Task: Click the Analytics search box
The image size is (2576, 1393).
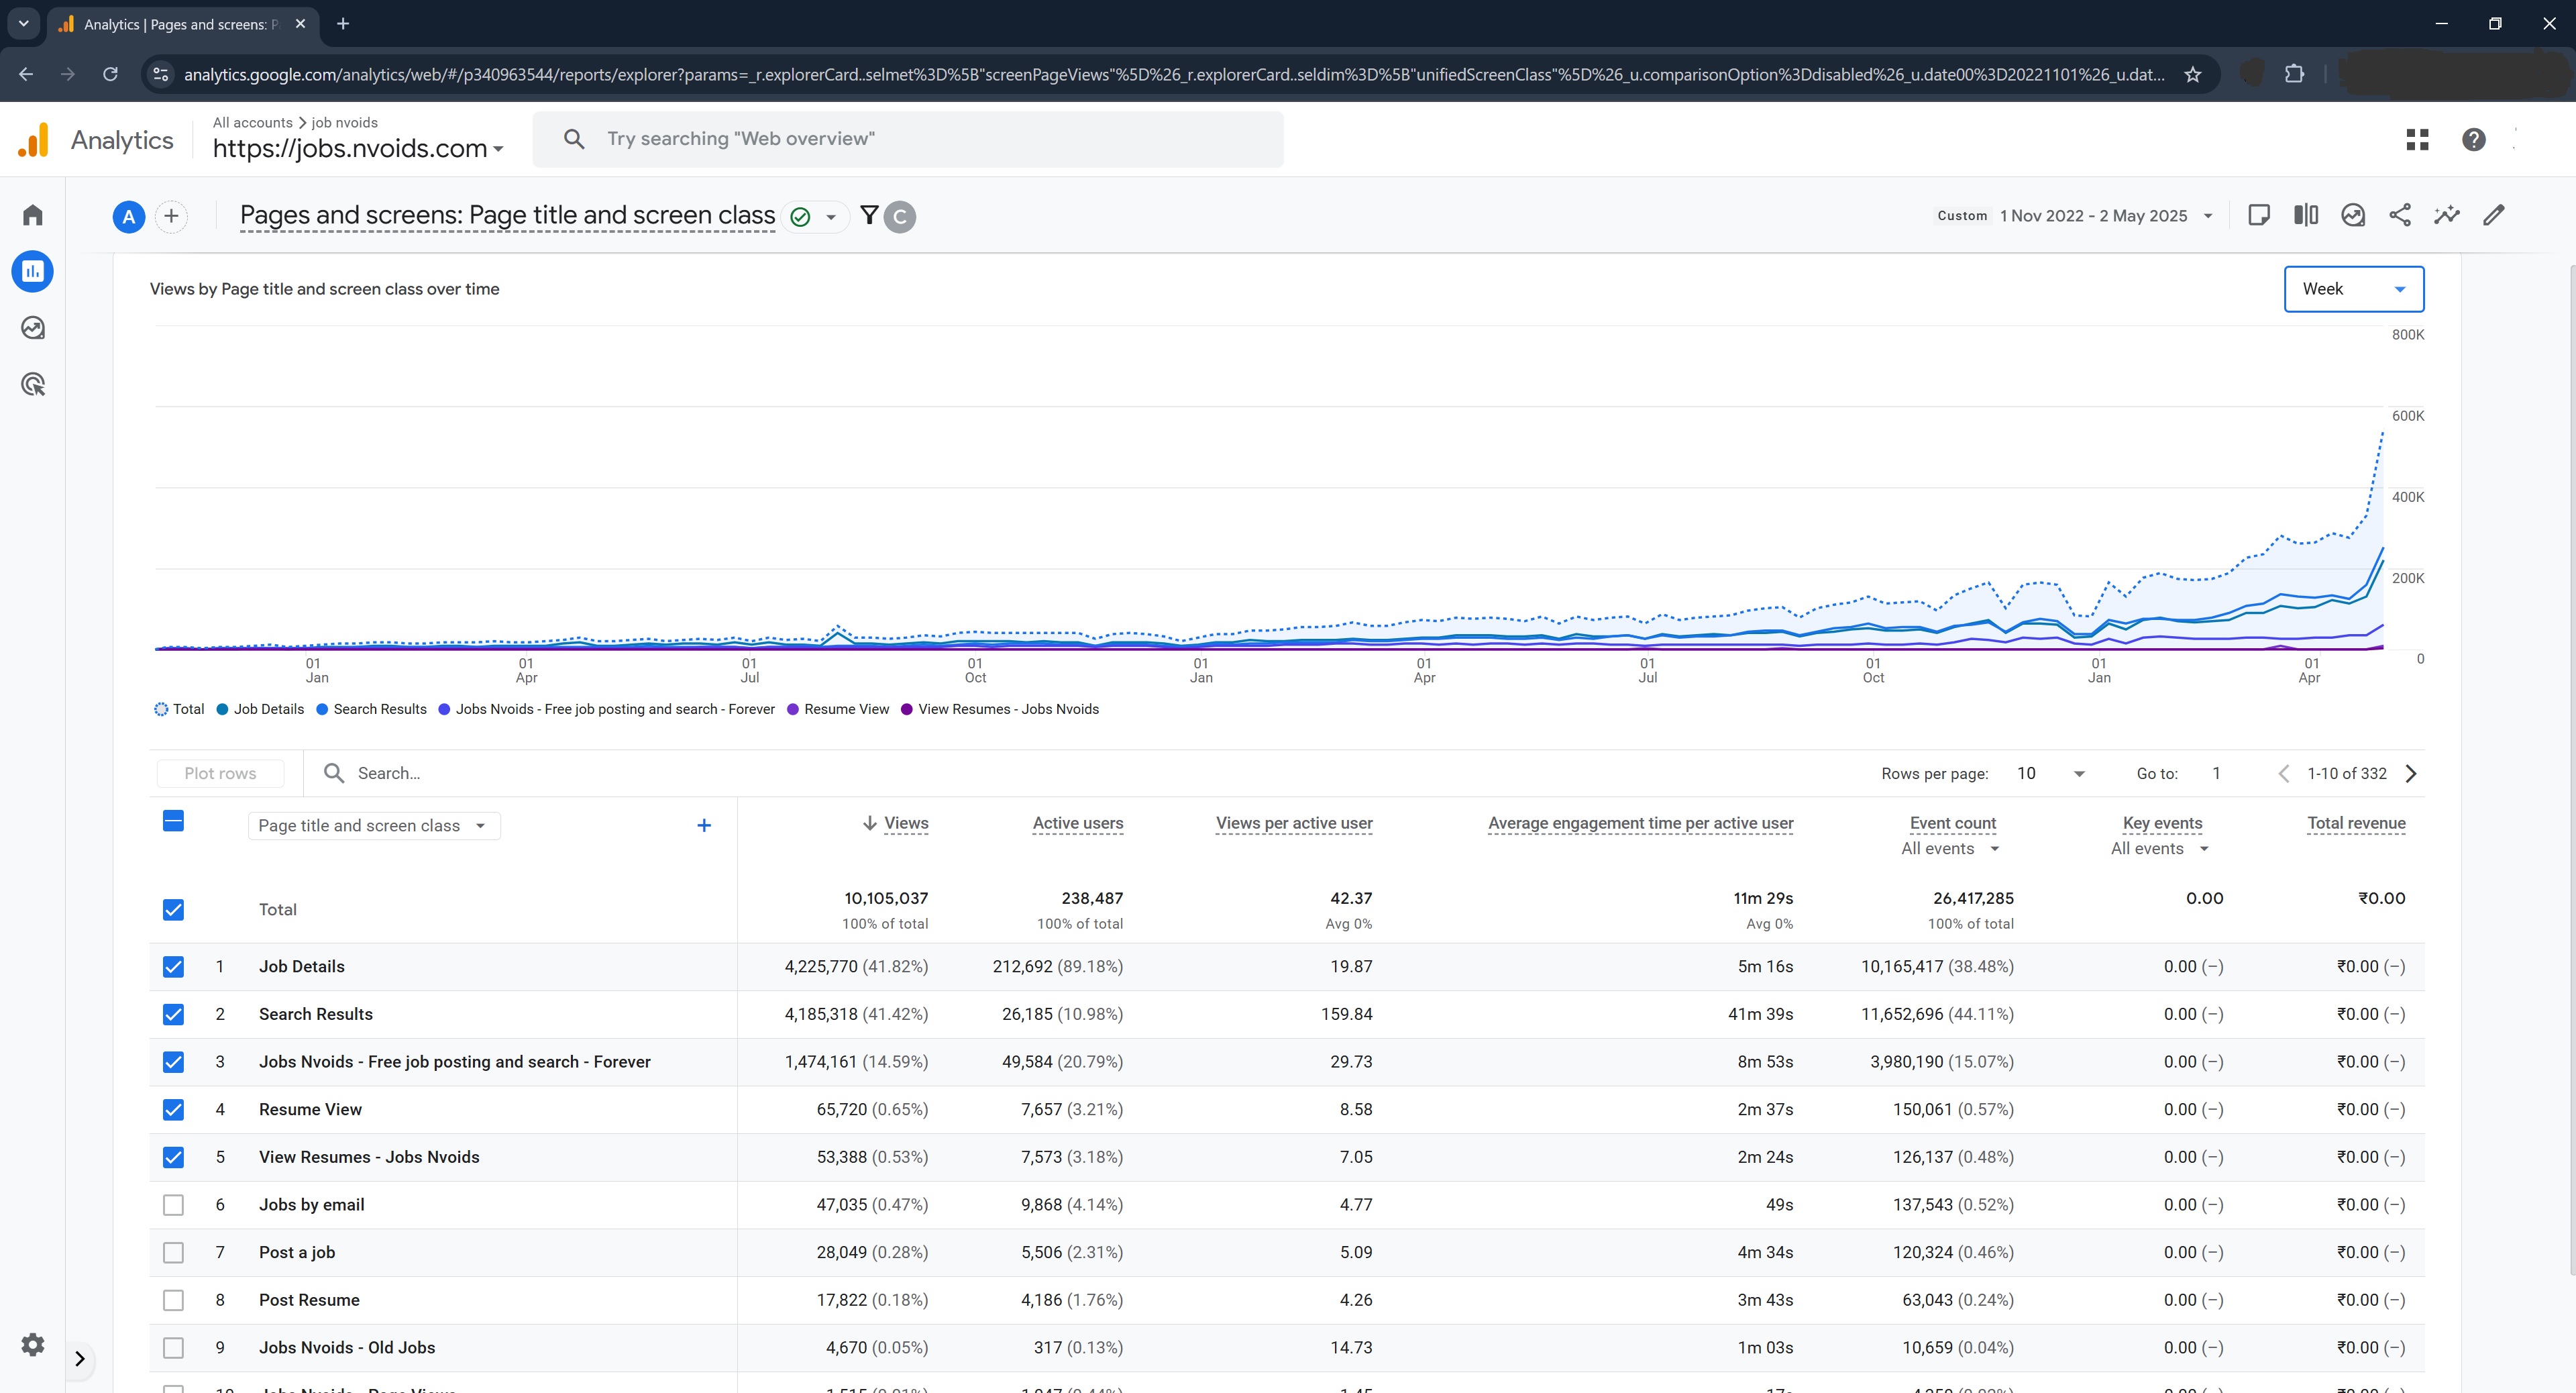Action: click(908, 139)
